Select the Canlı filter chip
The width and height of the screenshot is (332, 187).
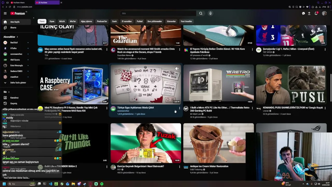(x=114, y=21)
